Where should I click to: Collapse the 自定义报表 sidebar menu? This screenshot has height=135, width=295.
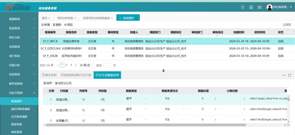[19, 93]
